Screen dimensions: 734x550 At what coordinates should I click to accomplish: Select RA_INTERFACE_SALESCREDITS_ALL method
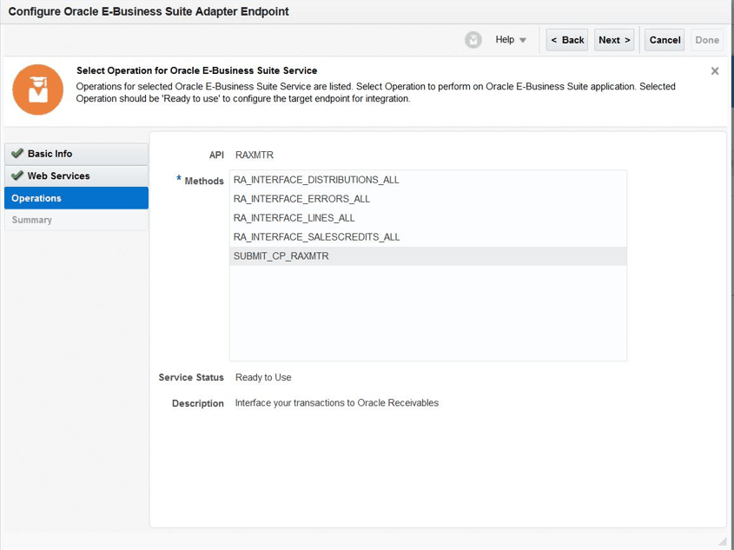(x=316, y=237)
